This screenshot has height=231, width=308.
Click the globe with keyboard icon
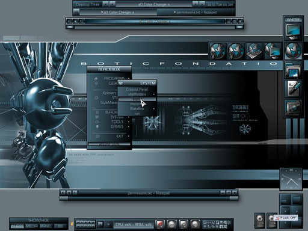click(x=254, y=51)
